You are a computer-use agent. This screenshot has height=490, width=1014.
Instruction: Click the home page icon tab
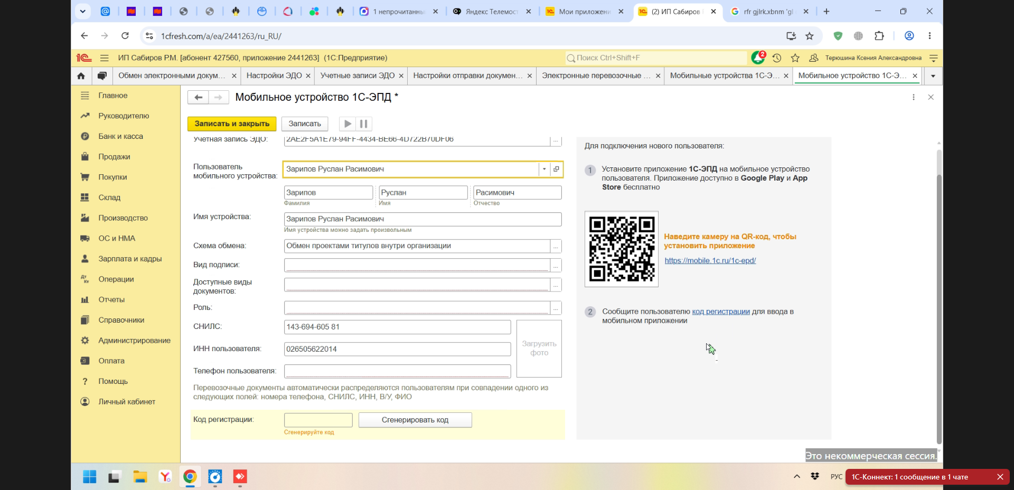(x=81, y=76)
